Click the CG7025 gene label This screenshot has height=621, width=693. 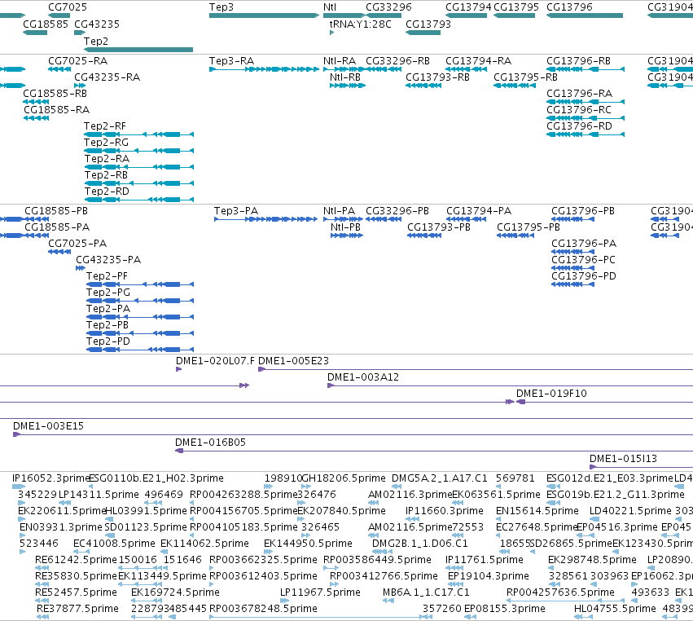68,7
